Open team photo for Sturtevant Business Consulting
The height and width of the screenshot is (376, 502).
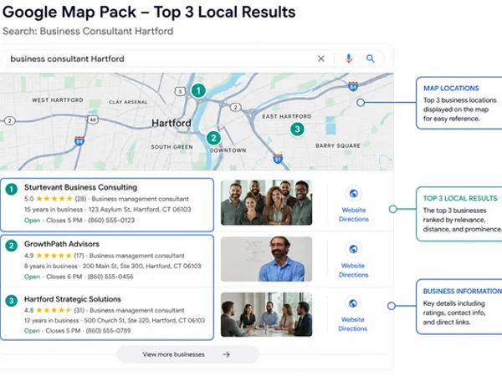pos(266,202)
